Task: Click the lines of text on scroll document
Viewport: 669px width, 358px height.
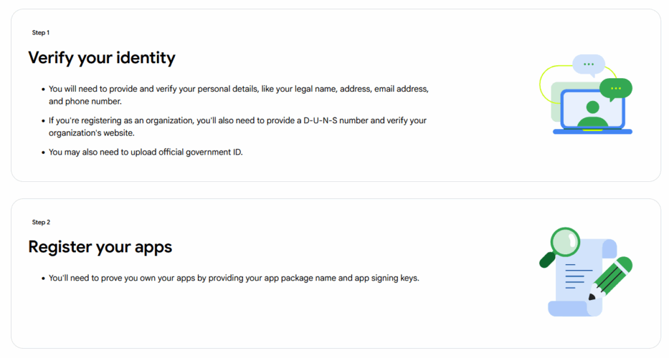Action: point(579,276)
